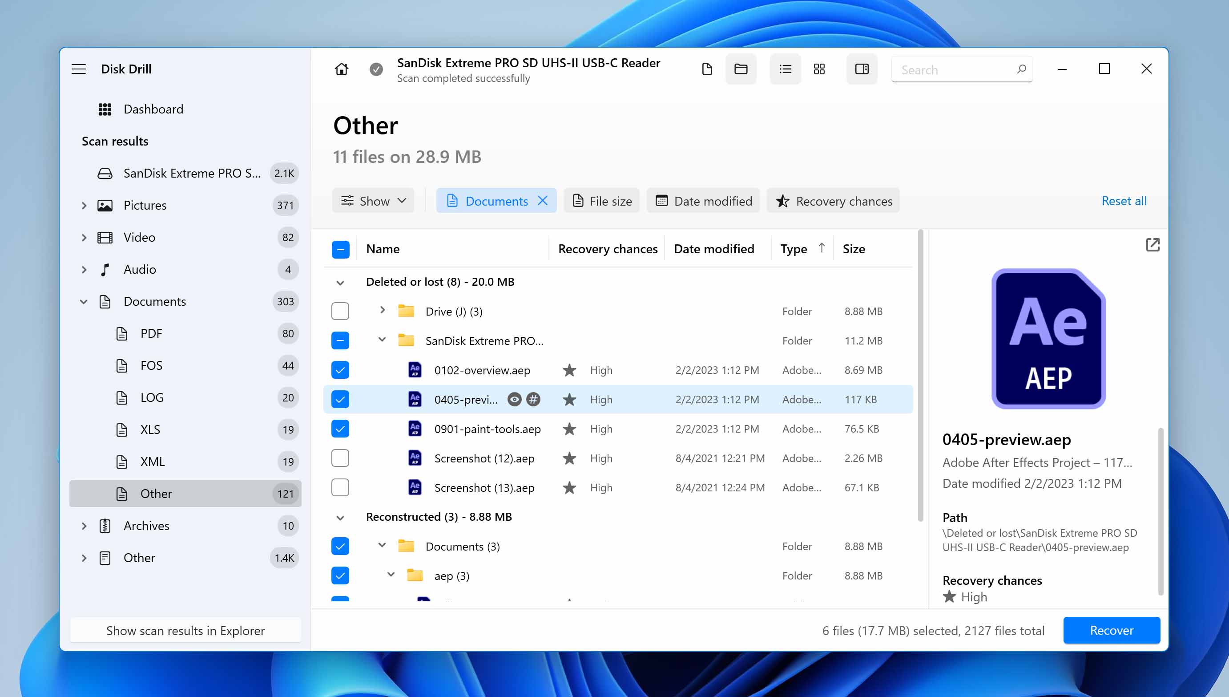Toggle checkbox for Screenshot (12).aep file
Screen dimensions: 1229x697
[340, 458]
